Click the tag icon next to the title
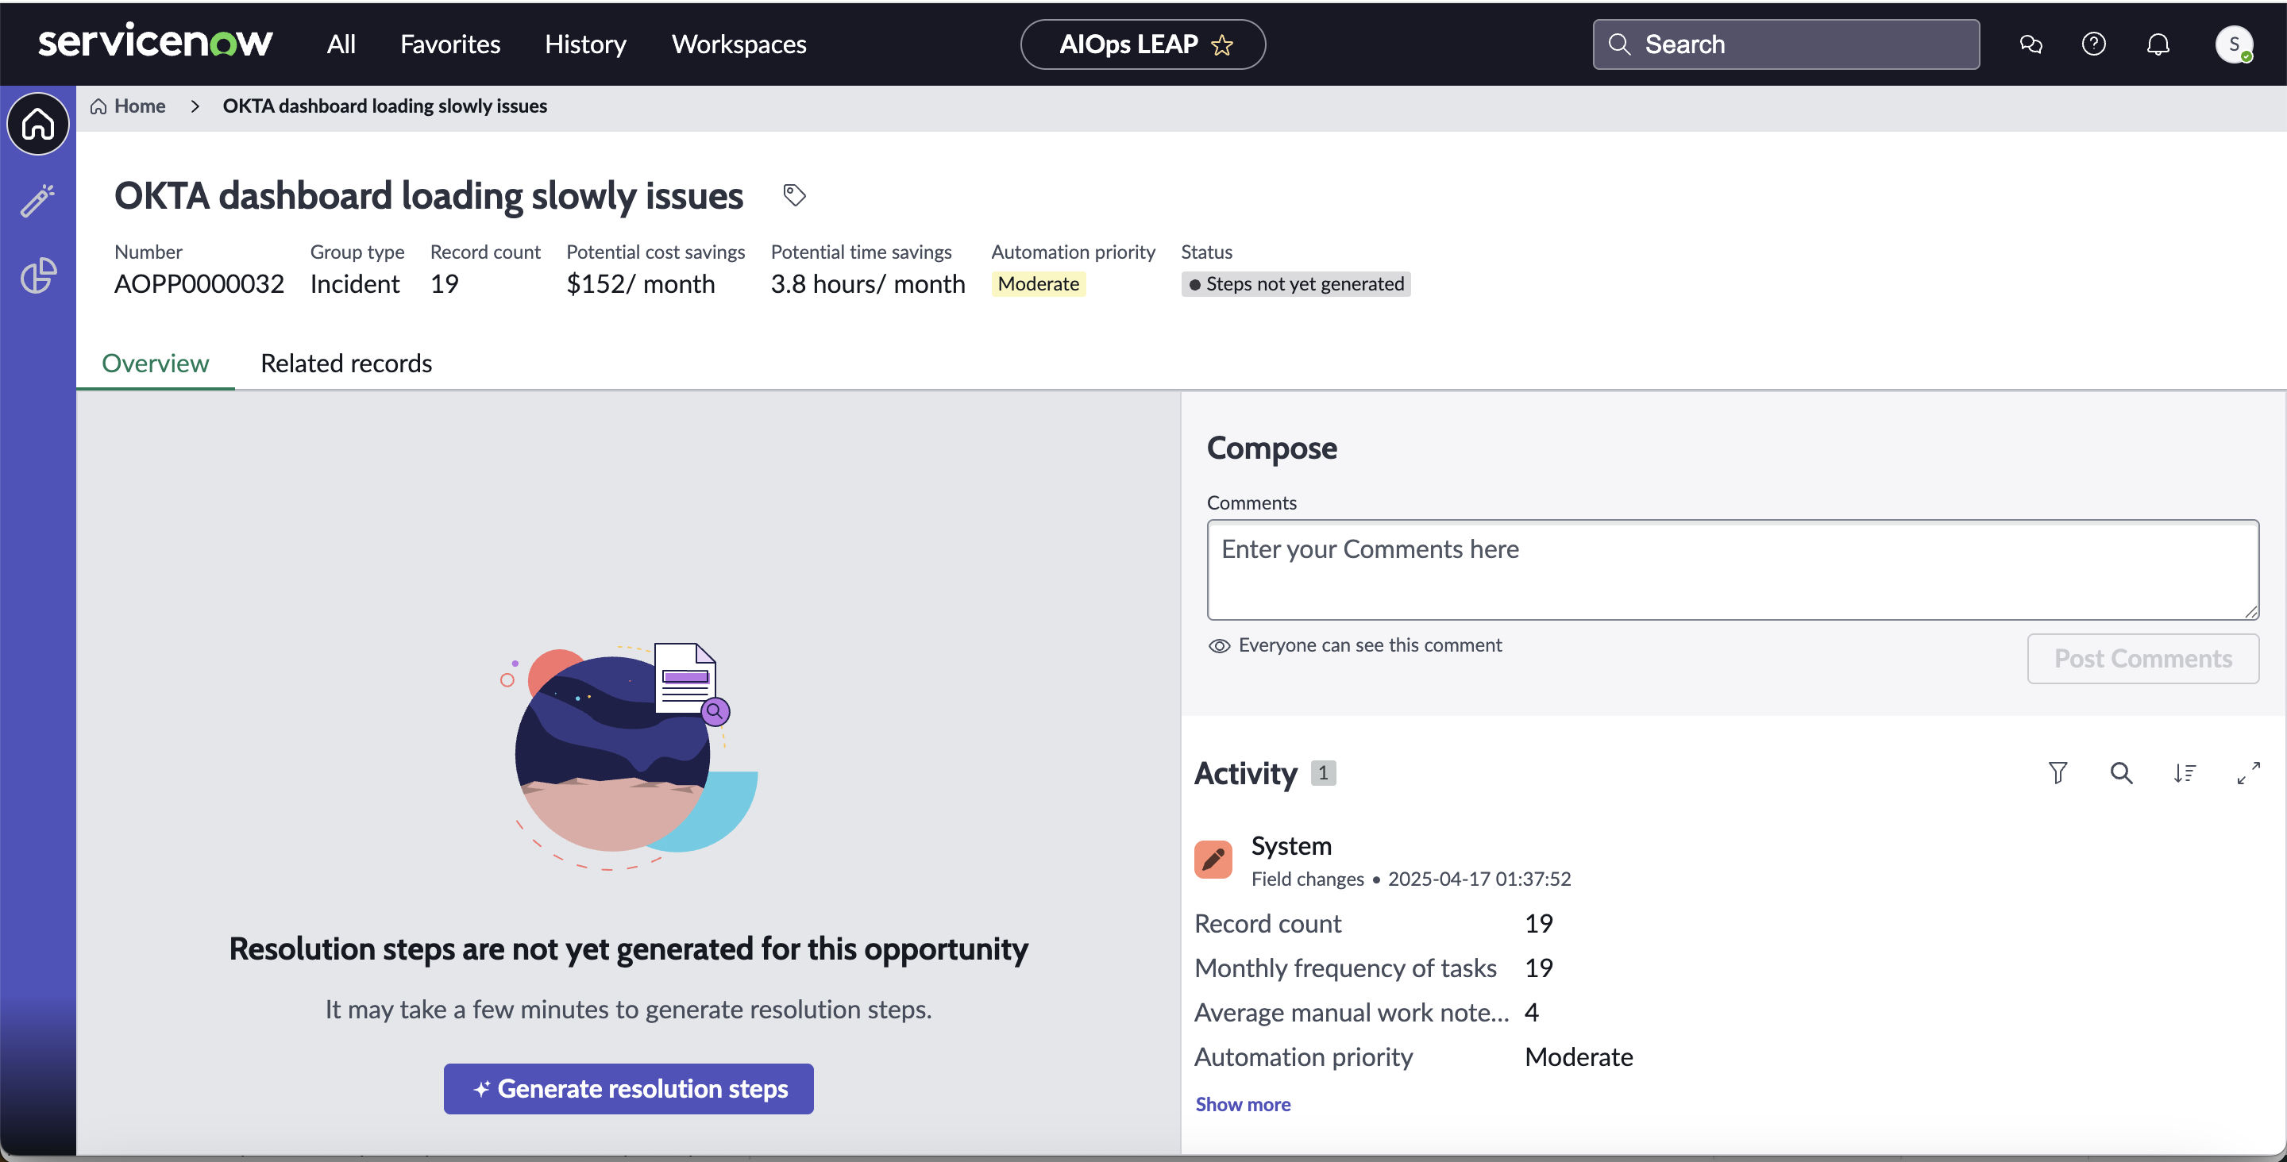 (795, 194)
